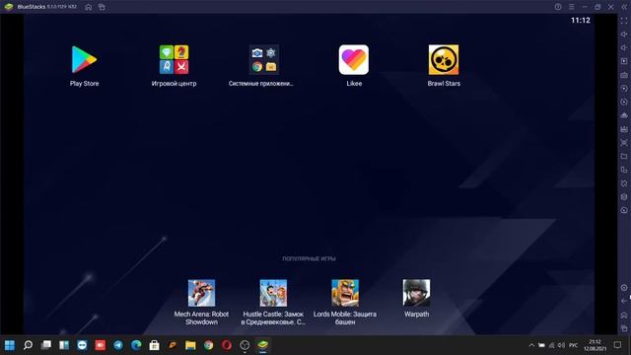The height and width of the screenshot is (355, 631).
Task: Open Android recent apps in sidebar
Action: tap(624, 328)
